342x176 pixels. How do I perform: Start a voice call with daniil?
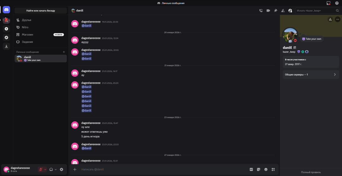click(x=261, y=10)
